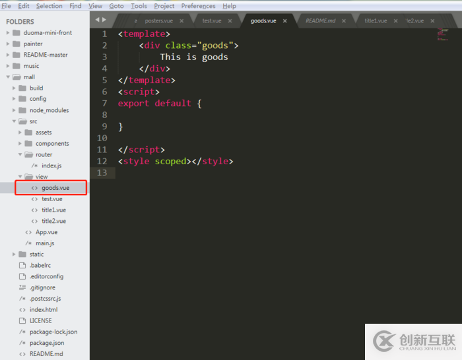Collapse the router folder

click(x=20, y=154)
